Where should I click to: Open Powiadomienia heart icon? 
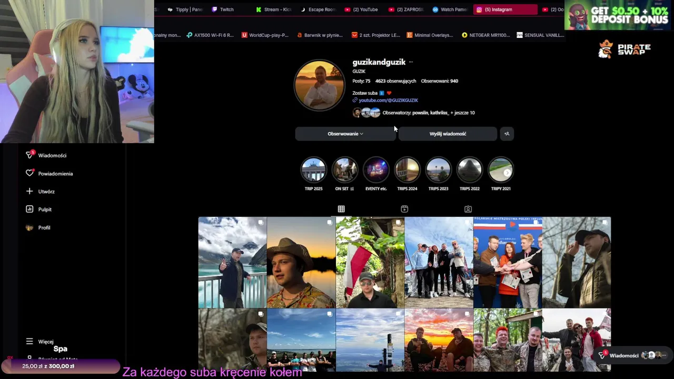(x=29, y=173)
